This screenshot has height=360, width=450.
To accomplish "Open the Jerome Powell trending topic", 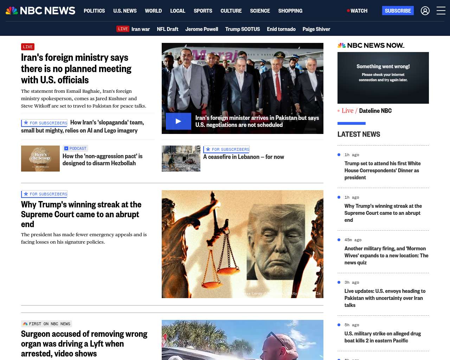I will pos(201,29).
